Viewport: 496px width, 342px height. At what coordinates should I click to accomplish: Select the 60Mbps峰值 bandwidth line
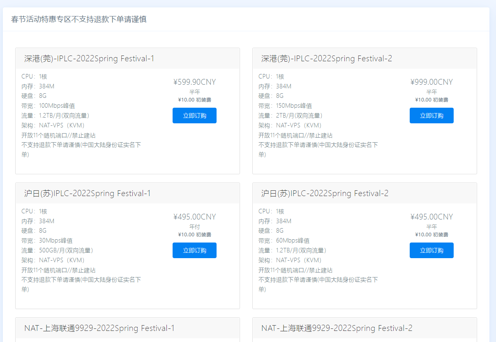click(284, 240)
